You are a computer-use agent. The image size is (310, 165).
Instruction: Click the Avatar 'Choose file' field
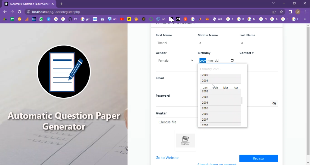click(x=177, y=122)
